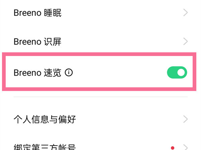
Task: Tap the white knob of the green toggle
Action: [x=181, y=73]
